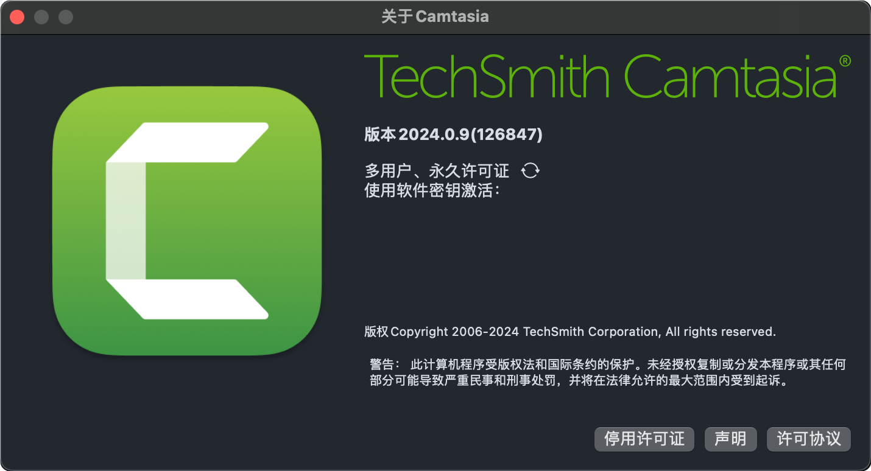
Task: Click the grayed-out zoom window button
Action: click(x=66, y=17)
